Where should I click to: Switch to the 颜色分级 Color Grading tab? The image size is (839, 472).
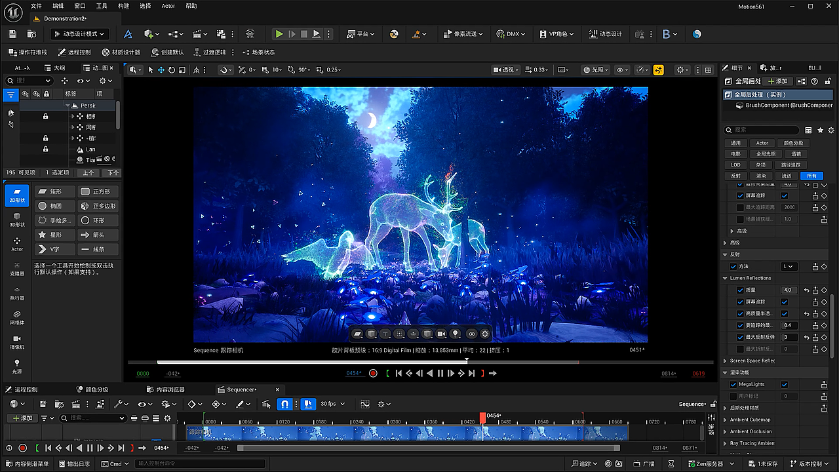pos(92,389)
